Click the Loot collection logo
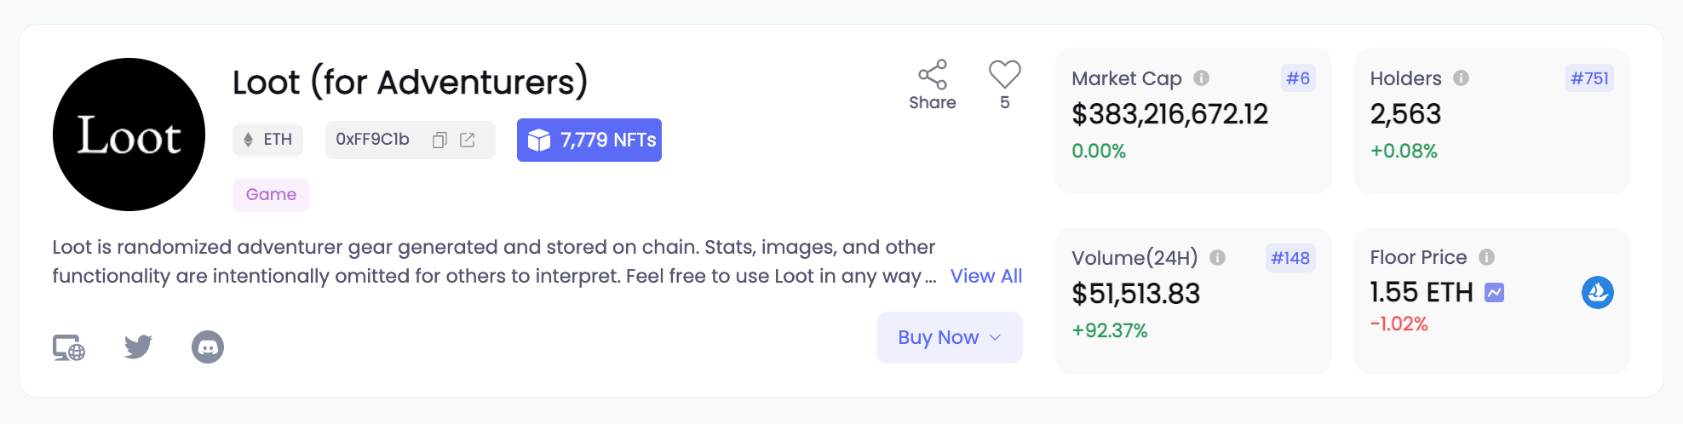1683x424 pixels. click(x=129, y=135)
